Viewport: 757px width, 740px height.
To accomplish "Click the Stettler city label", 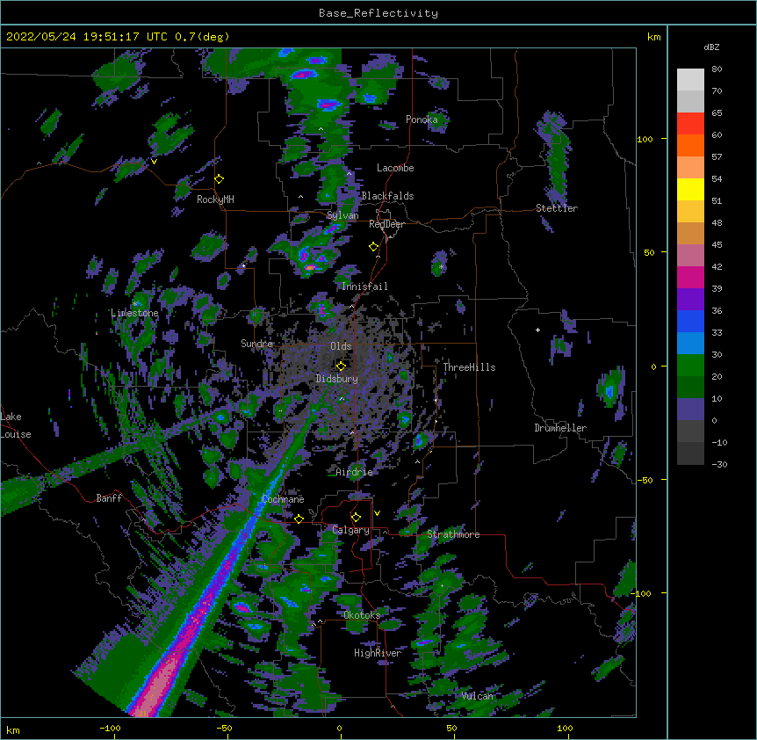I will [557, 208].
